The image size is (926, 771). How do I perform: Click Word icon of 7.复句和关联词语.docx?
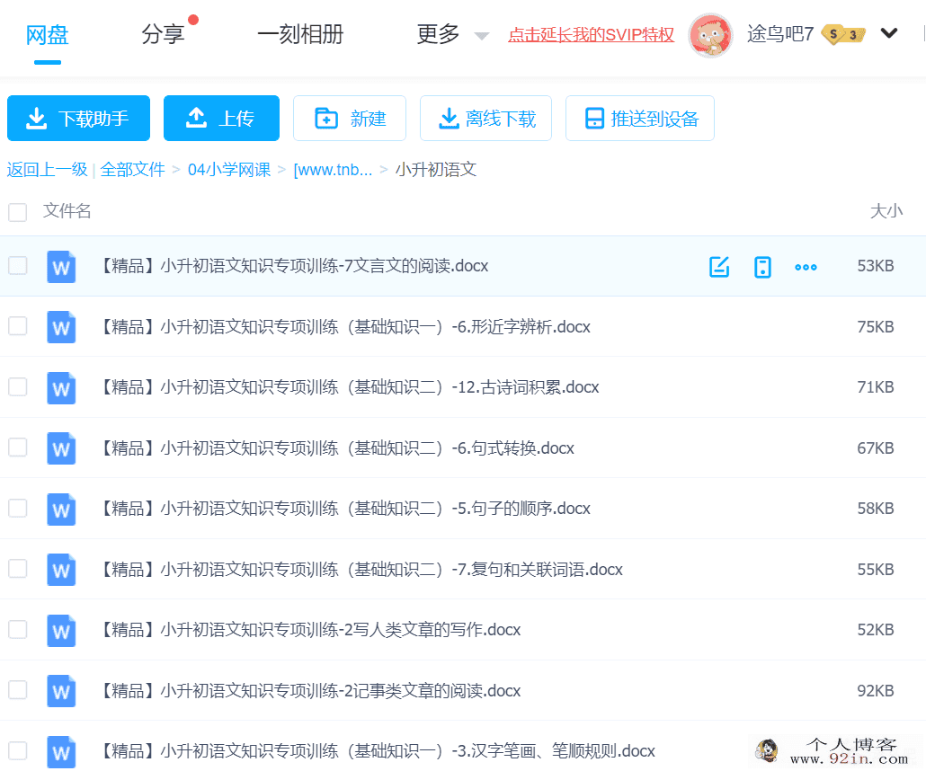point(61,570)
